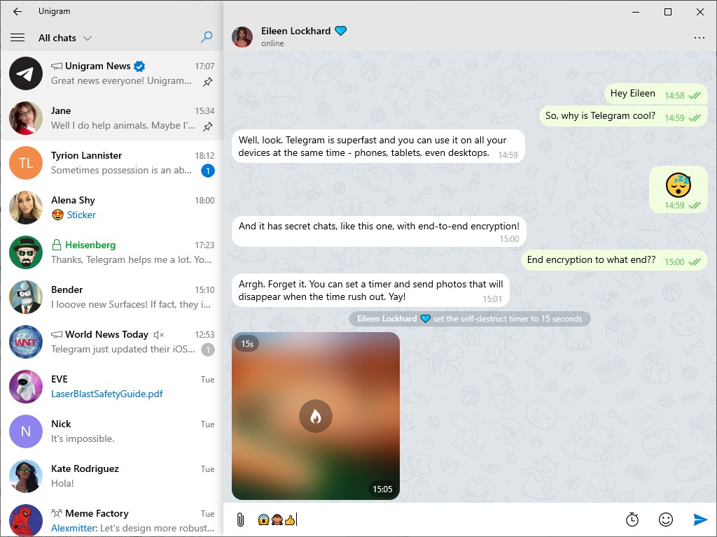Open the three-dot chat options menu

(x=699, y=38)
